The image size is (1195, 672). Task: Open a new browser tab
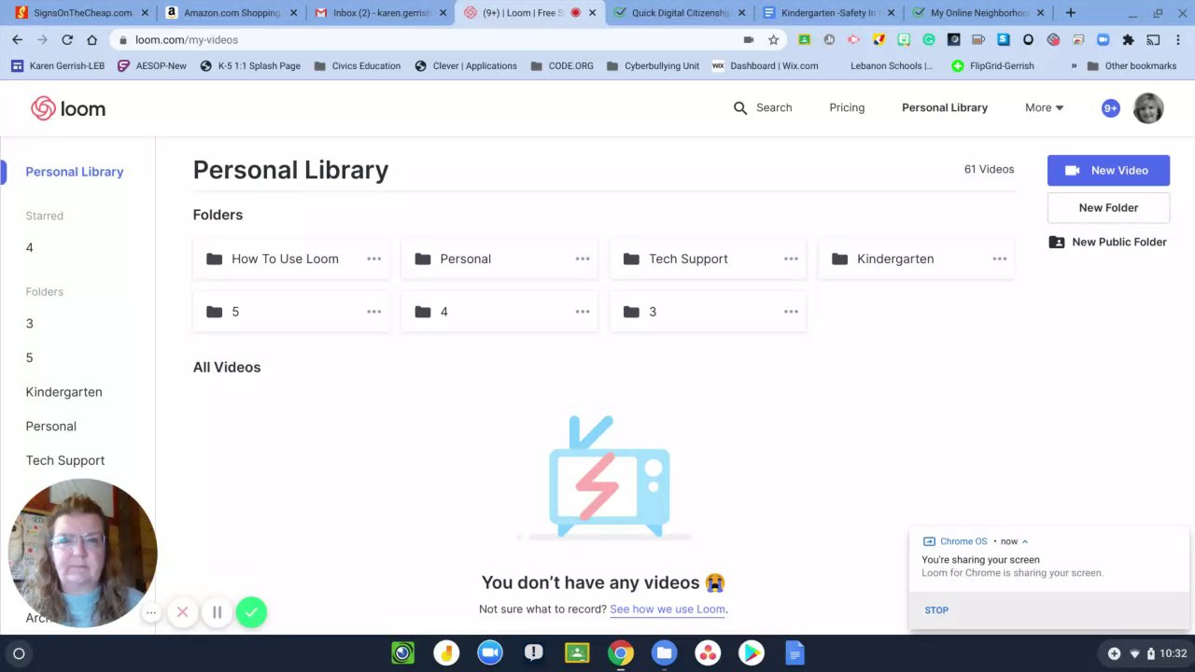[1071, 13]
